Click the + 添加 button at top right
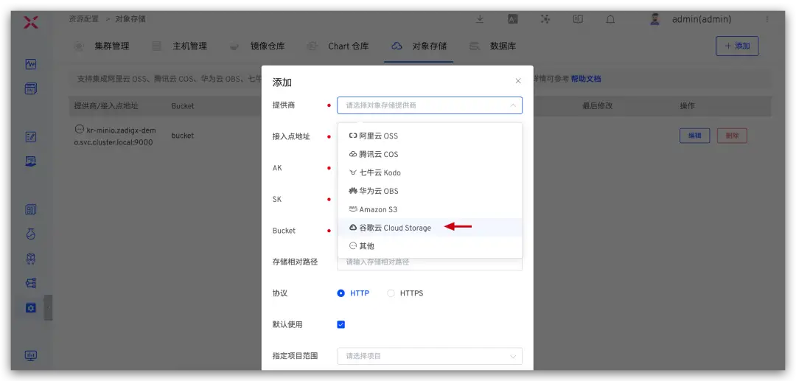This screenshot has width=796, height=381. pyautogui.click(x=737, y=46)
